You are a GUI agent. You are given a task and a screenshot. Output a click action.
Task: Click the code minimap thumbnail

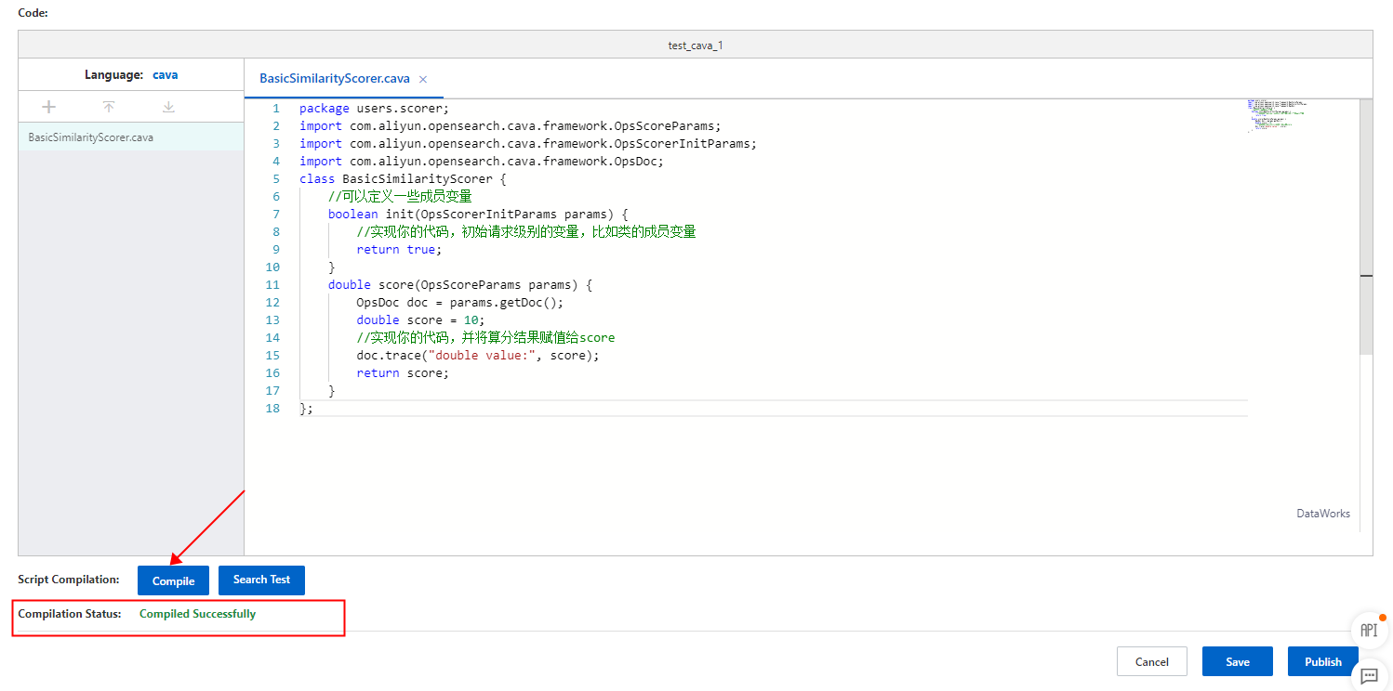tap(1276, 116)
